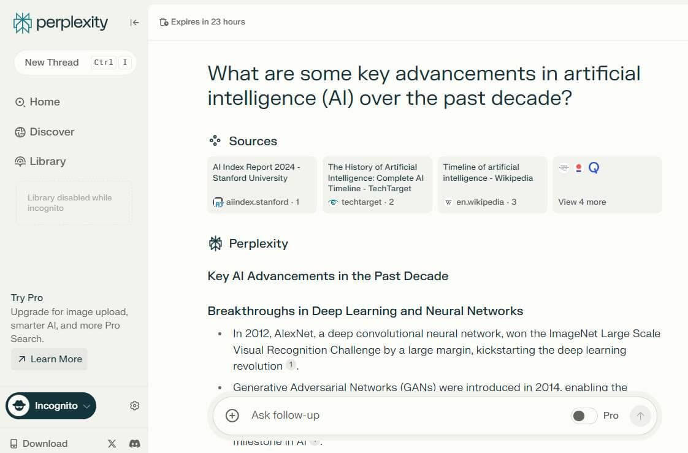Collapse the sidebar with the arrow icon
Screen dimensions: 688x453
134,22
